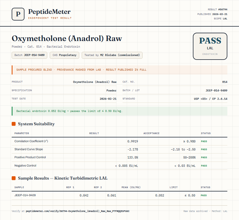Click the BATCH / LOT value JEEP-014-9409
The image size is (239, 220).
pyautogui.click(x=216, y=90)
